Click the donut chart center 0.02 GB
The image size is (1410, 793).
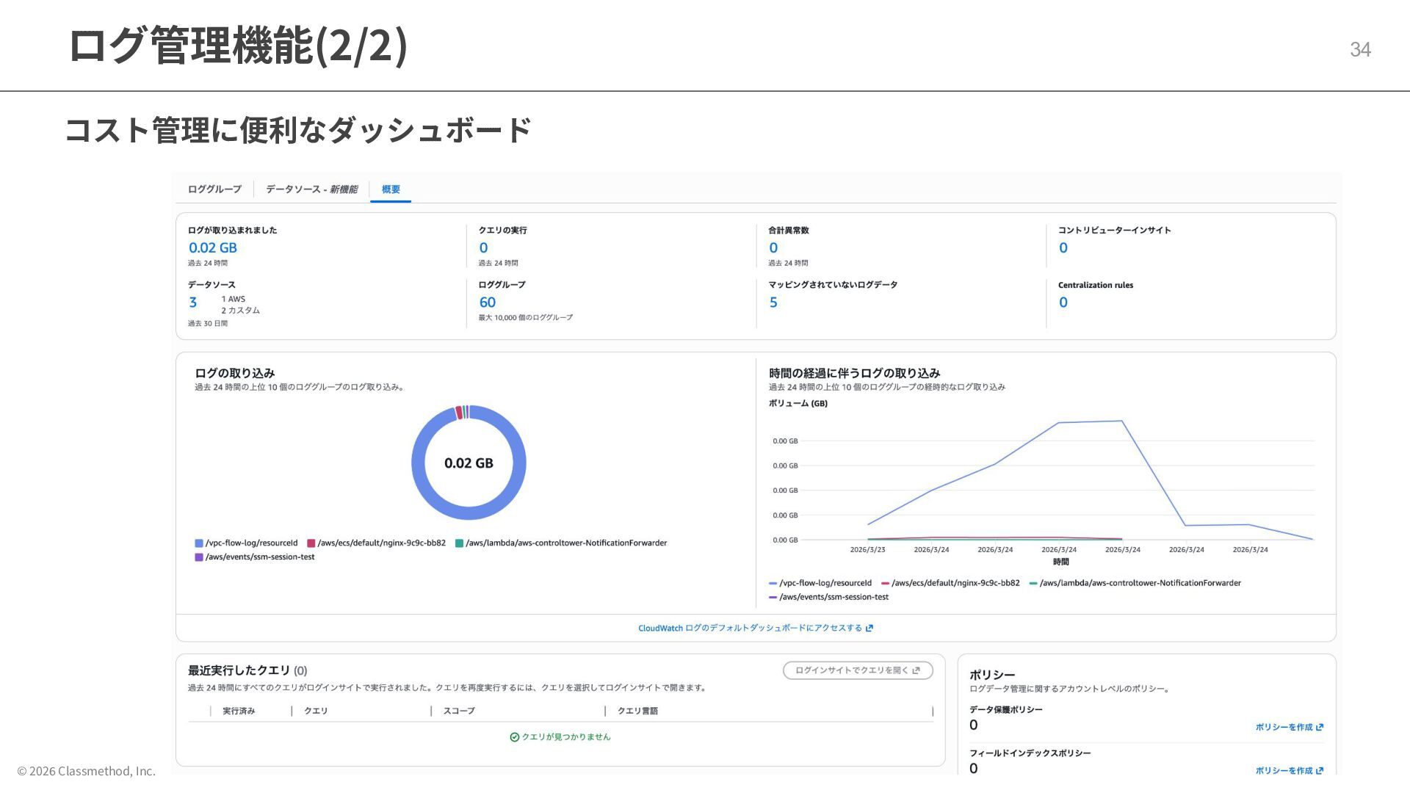click(469, 463)
